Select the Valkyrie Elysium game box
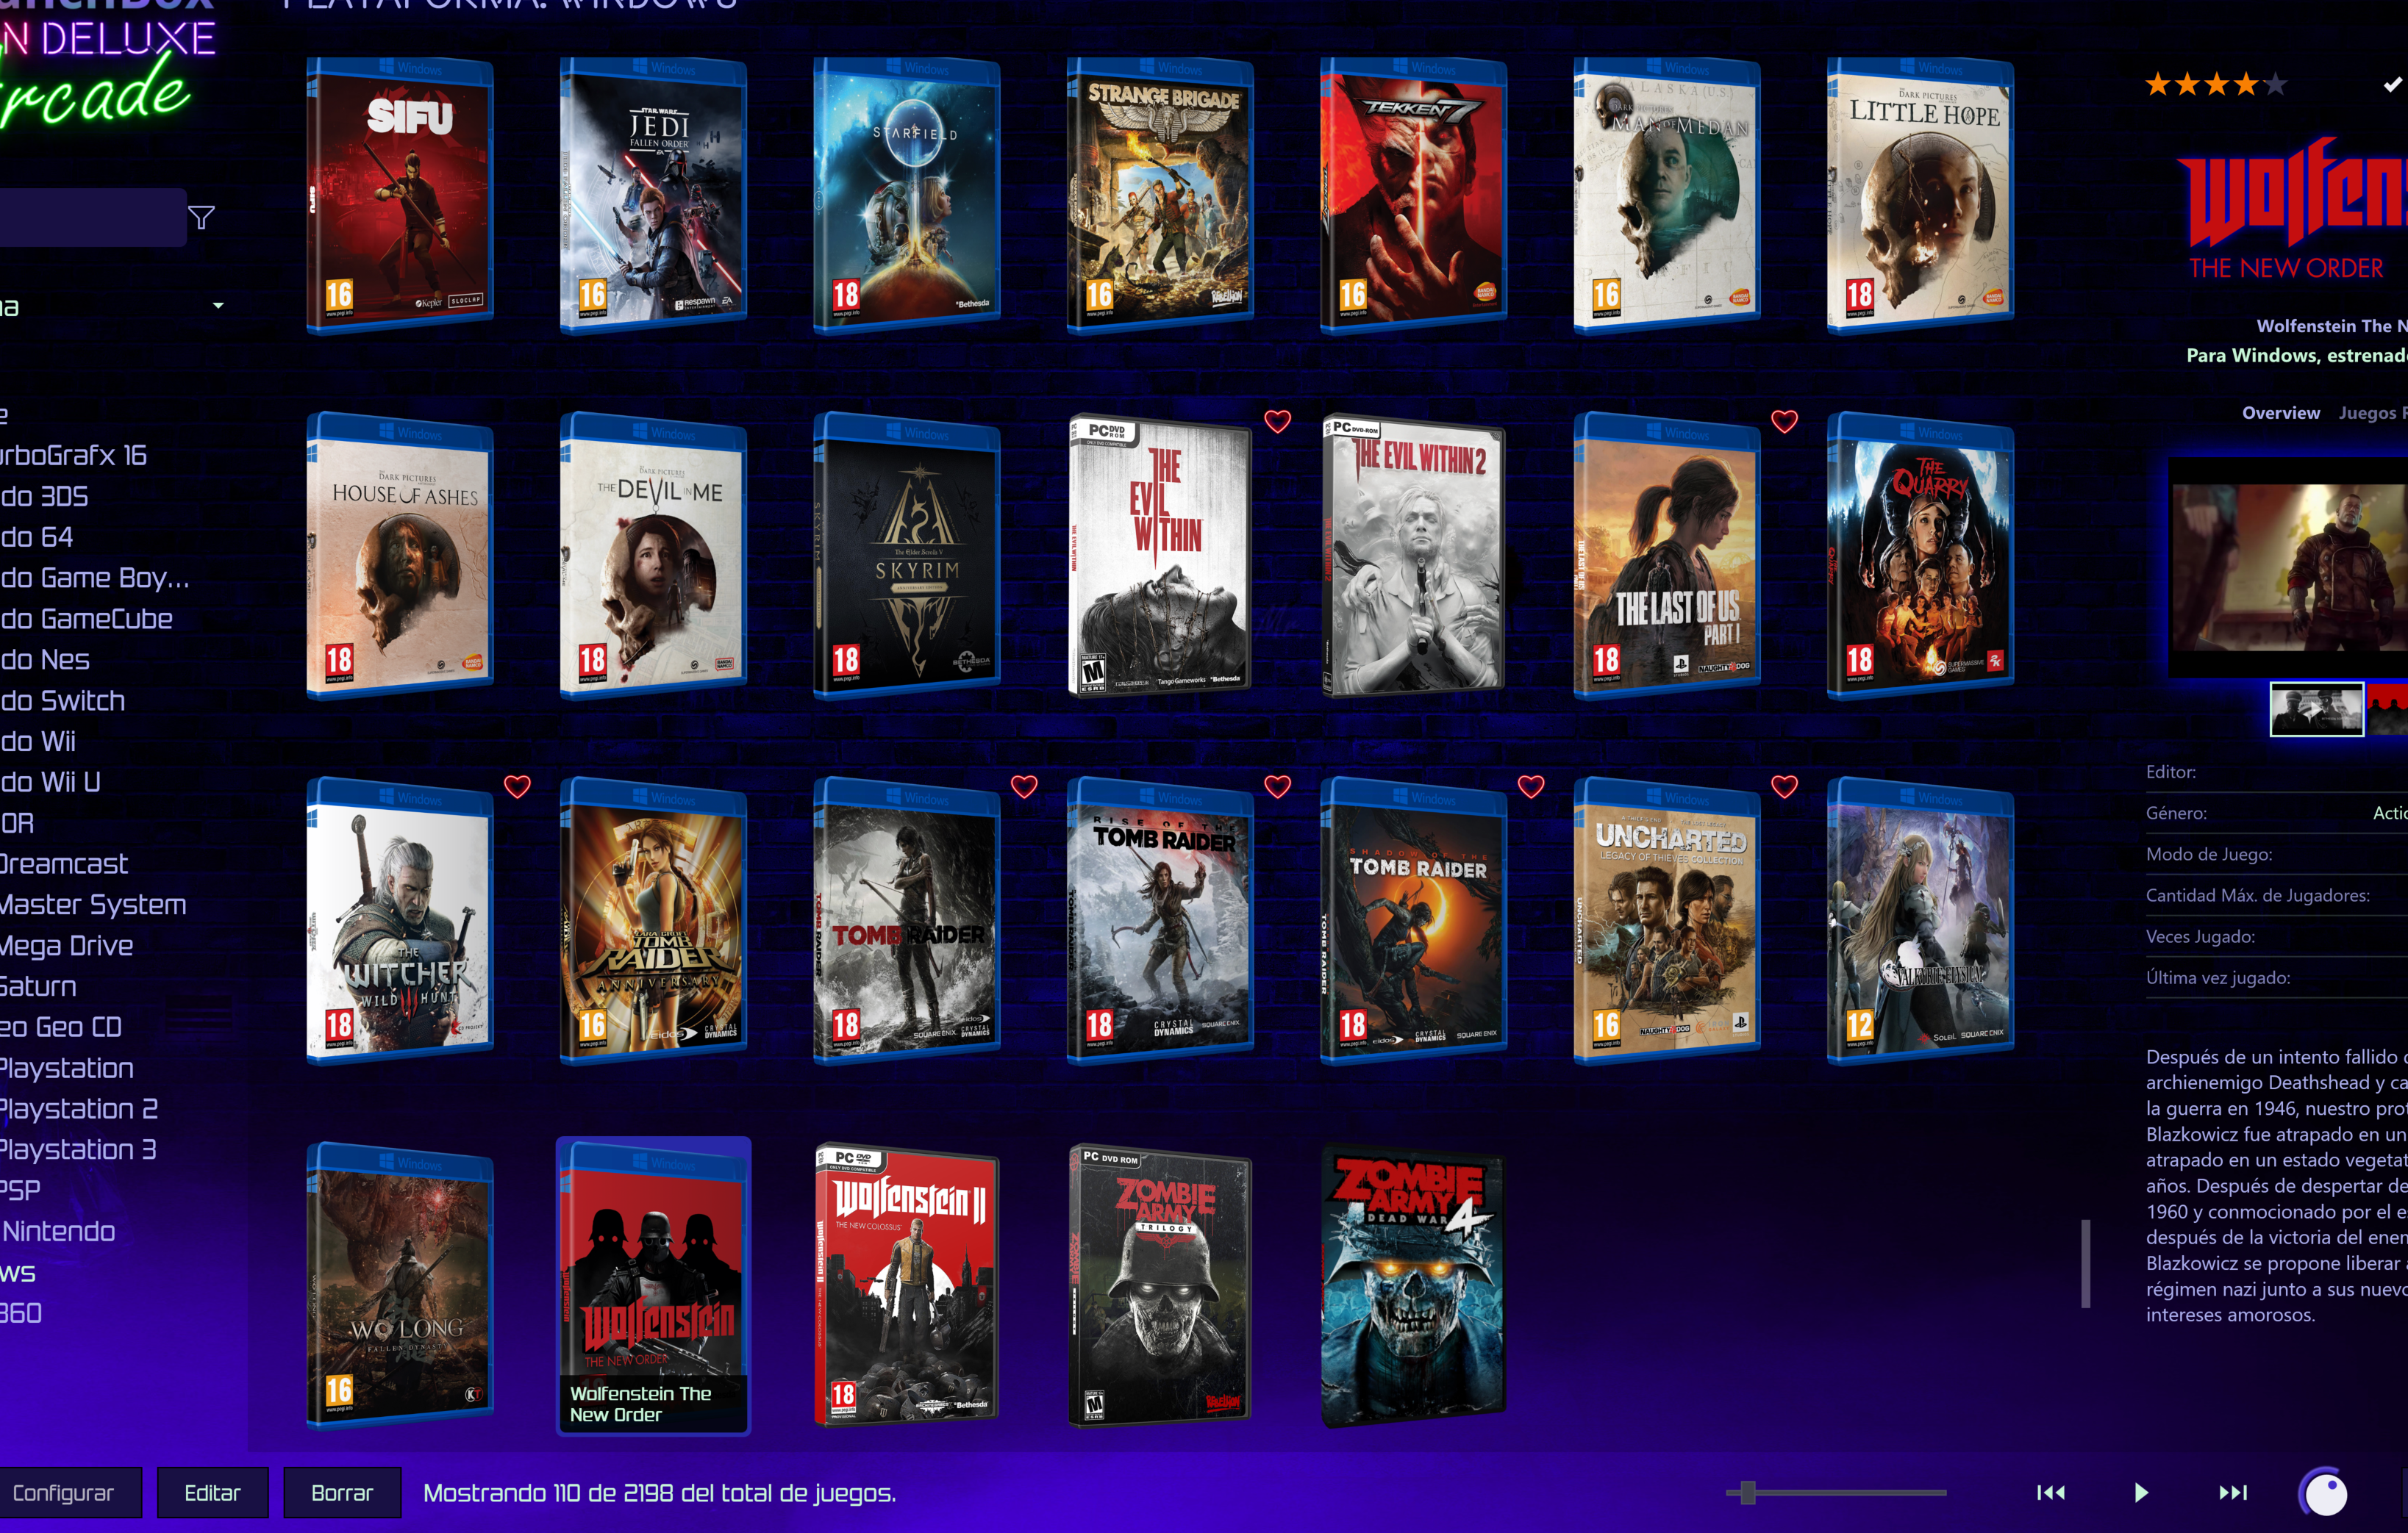 1921,920
